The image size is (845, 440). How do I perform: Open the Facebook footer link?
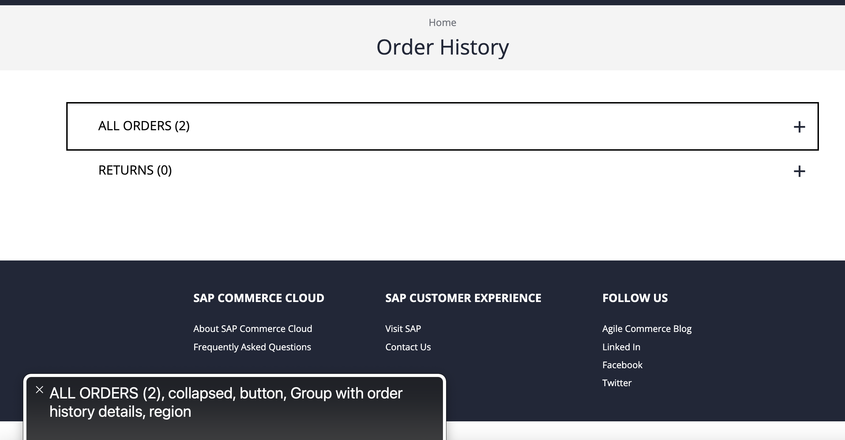(622, 365)
